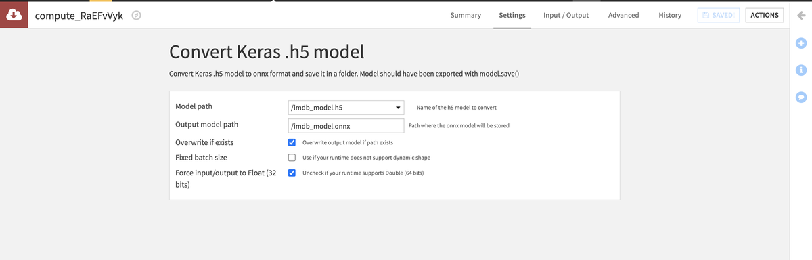812x260 pixels.
Task: Click the SAVED! button
Action: point(719,15)
